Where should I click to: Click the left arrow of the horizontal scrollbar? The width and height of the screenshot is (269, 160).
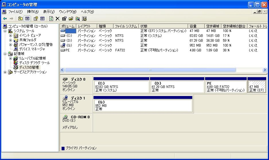[x=62, y=70]
